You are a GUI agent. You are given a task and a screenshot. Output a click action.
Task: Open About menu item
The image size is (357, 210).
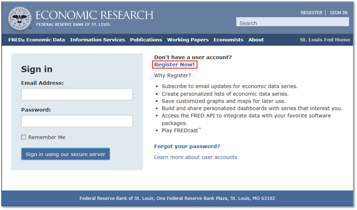(x=256, y=40)
